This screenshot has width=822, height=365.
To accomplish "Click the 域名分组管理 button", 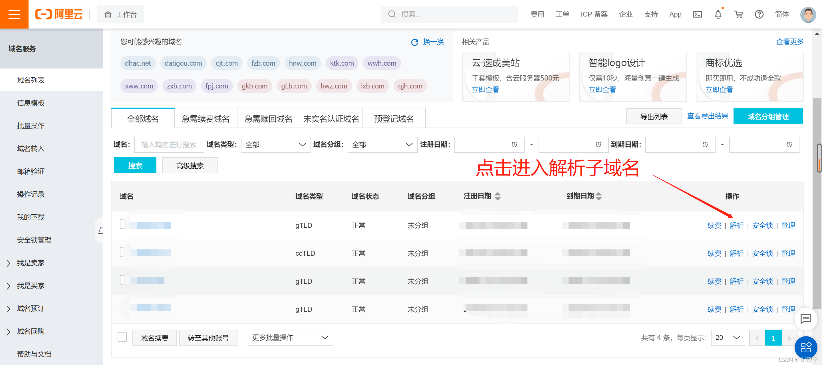I will click(768, 117).
